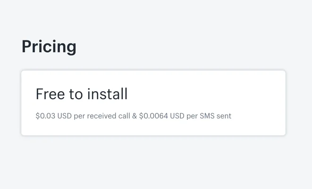Select the Free to install title

(82, 94)
